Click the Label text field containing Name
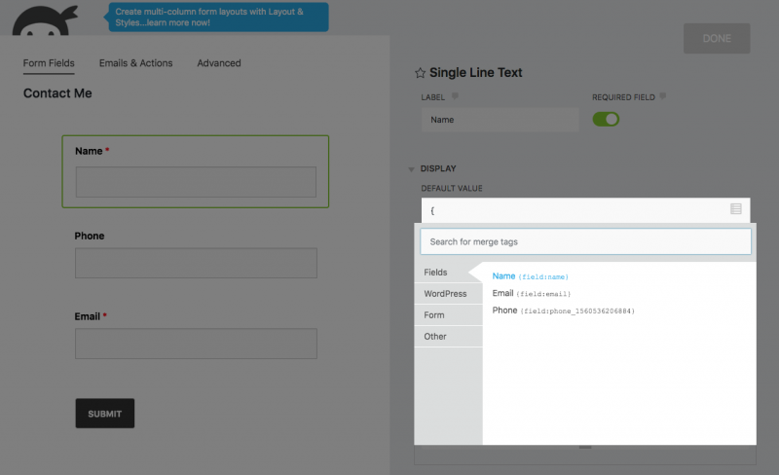This screenshot has width=779, height=475. (500, 120)
